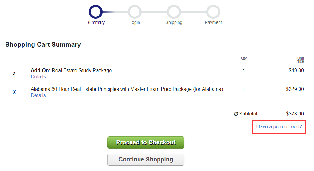This screenshot has width=314, height=171.
Task: Select the Shipping step text label
Action: pos(174,22)
